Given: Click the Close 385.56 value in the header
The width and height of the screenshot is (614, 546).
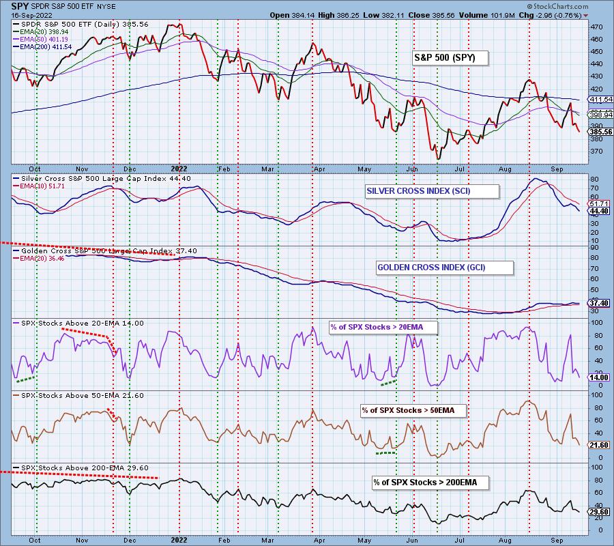Looking at the screenshot, I should click(x=431, y=16).
